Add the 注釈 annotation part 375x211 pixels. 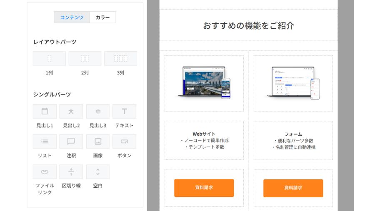[x=71, y=141]
